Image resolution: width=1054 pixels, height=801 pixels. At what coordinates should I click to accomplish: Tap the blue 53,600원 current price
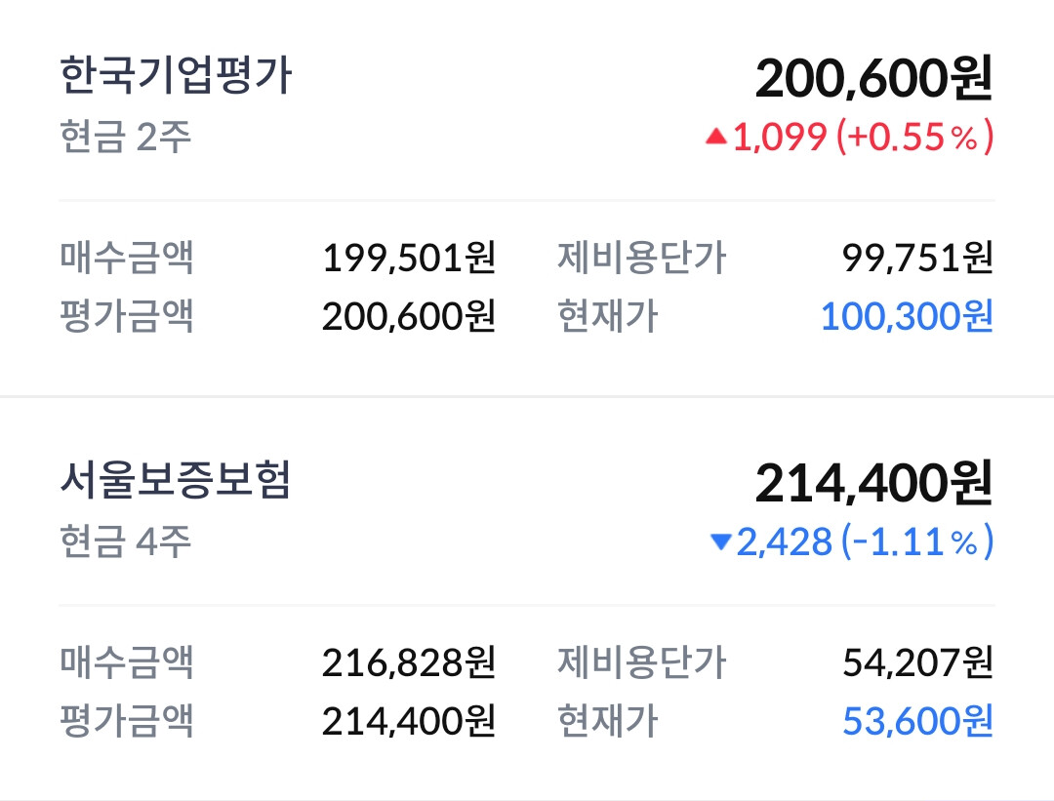pos(917,721)
